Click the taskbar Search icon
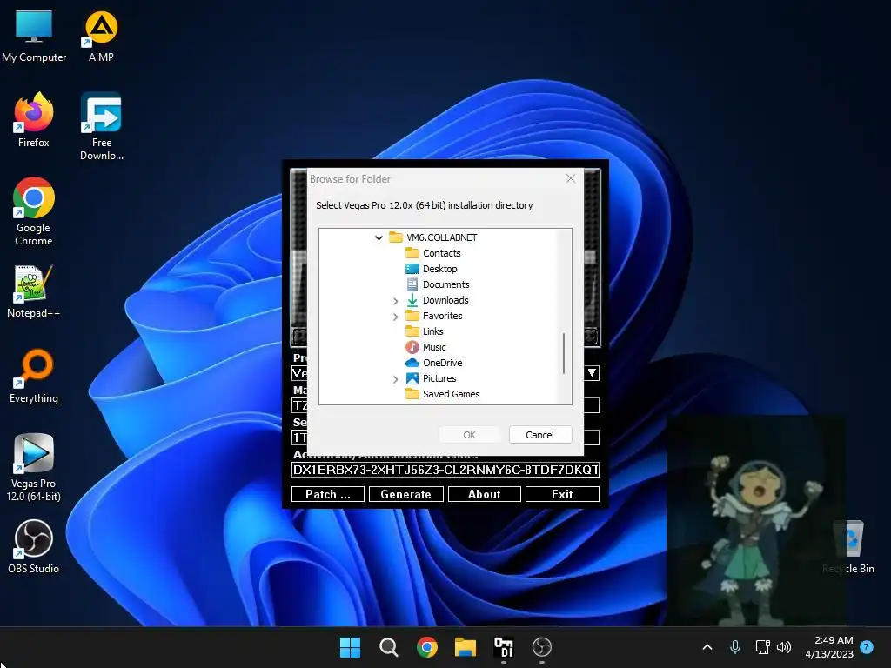This screenshot has height=668, width=891. (x=389, y=647)
